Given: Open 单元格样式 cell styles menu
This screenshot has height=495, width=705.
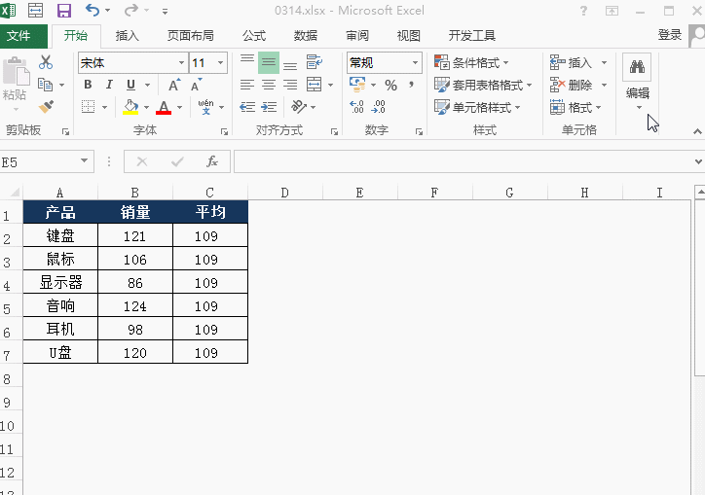Looking at the screenshot, I should (x=477, y=107).
